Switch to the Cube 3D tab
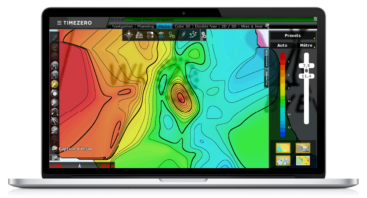This screenshot has width=367, height=198. [182, 26]
